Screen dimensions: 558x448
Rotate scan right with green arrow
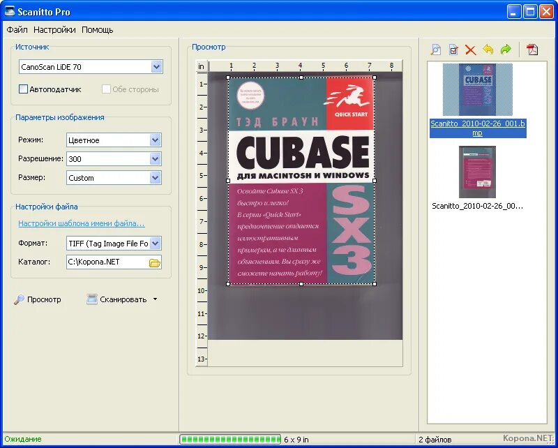coord(506,50)
